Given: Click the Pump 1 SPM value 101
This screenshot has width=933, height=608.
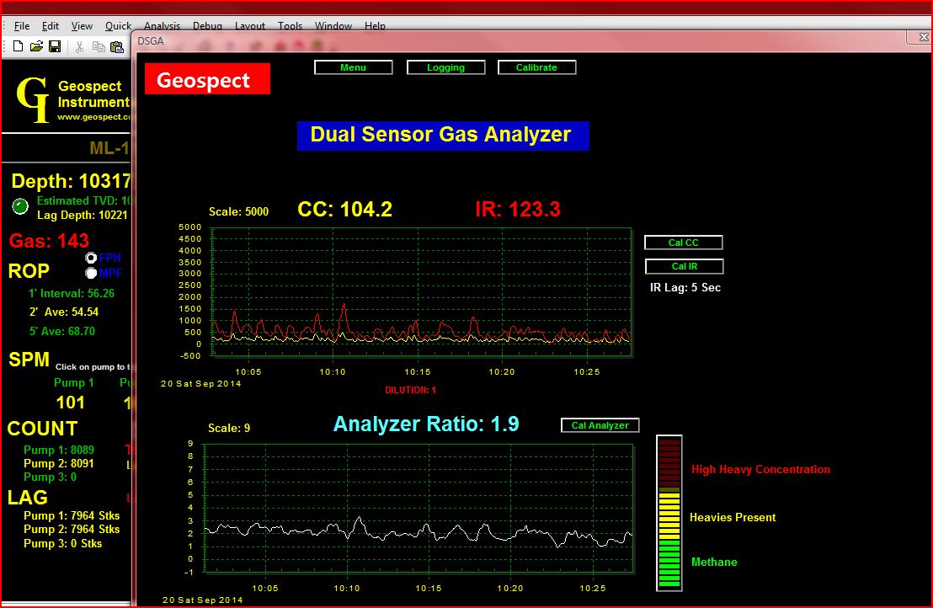Looking at the screenshot, I should [70, 403].
